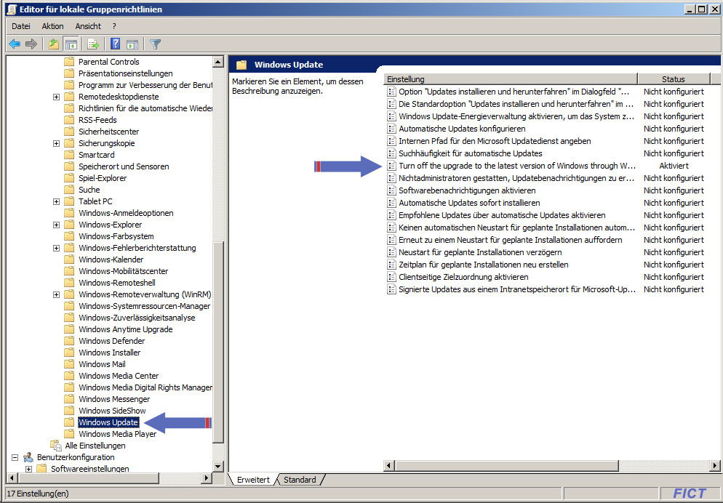
Task: Select the Windows Mail tree item
Action: click(102, 364)
